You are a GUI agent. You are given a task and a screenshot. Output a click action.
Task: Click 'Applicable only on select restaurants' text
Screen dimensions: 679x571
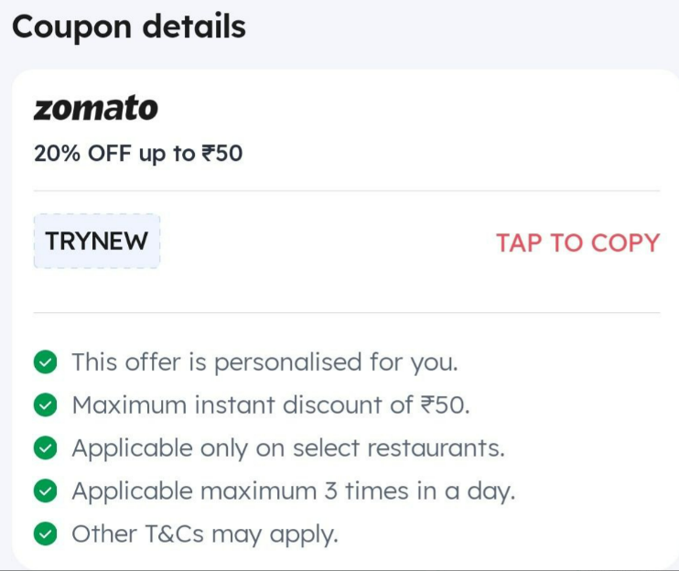[288, 448]
